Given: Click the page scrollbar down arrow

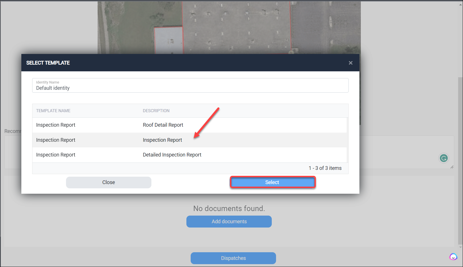Looking at the screenshot, I should point(460,247).
